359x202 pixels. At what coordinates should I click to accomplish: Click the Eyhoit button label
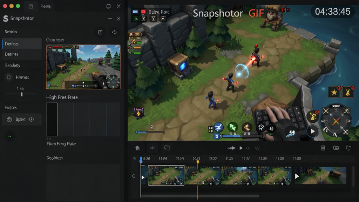point(20,119)
